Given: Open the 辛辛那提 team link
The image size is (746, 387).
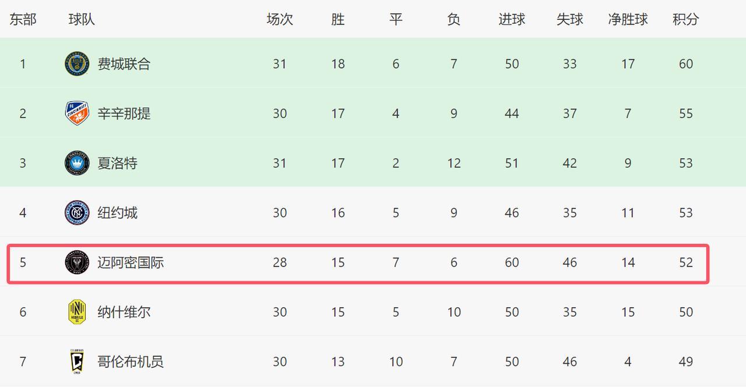Looking at the screenshot, I should click(124, 113).
